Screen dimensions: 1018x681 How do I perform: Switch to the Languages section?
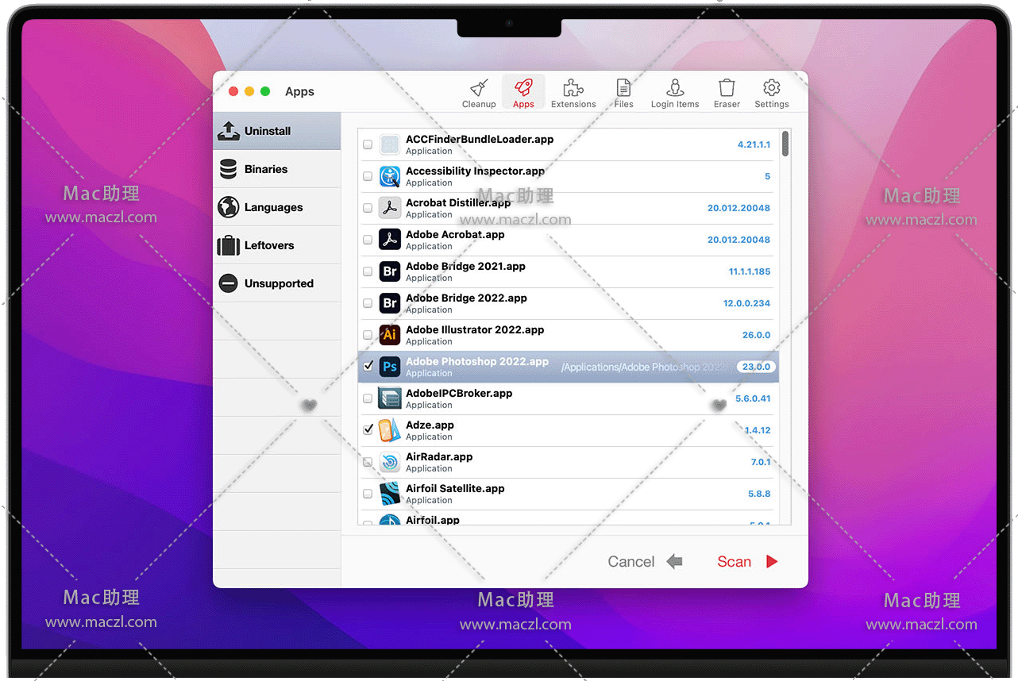277,207
